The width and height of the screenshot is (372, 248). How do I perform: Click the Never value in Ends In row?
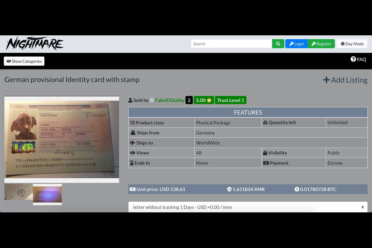pos(202,163)
